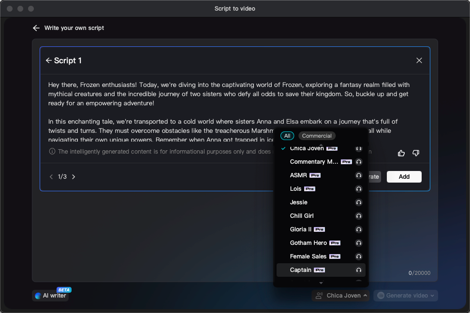Viewport: 470px width, 313px height.
Task: Choose the Female Sales voice
Action: [321, 256]
